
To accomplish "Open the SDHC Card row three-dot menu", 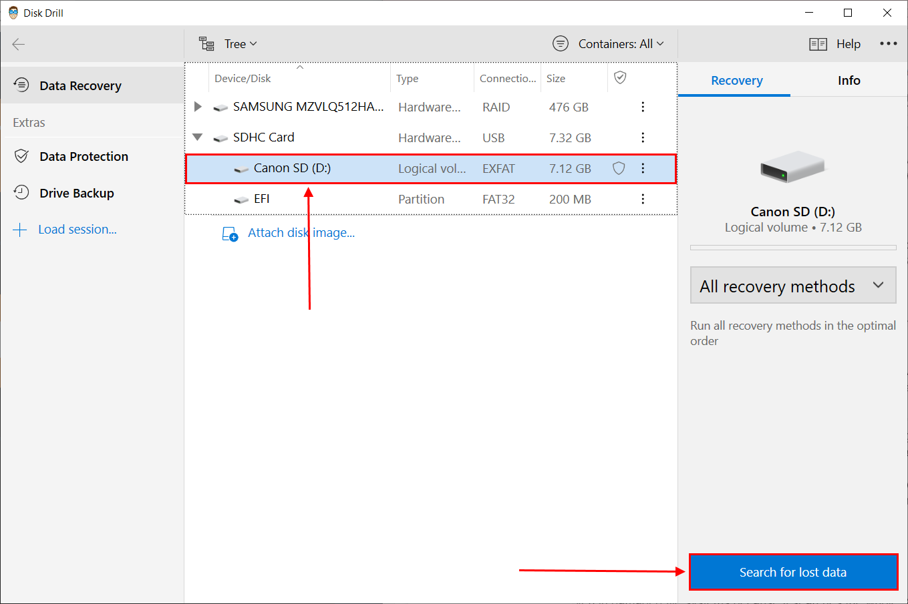I will coord(643,137).
